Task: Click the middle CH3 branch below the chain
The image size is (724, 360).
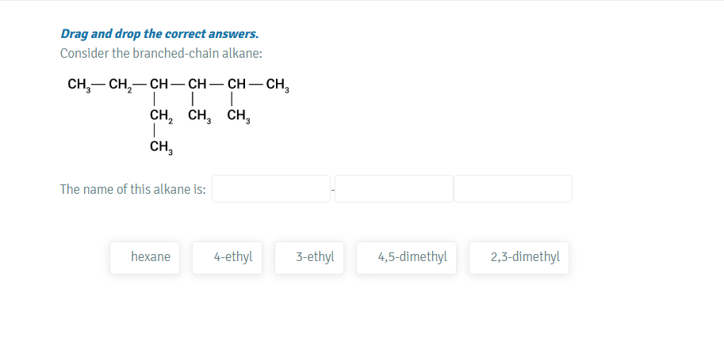Action: point(200,116)
